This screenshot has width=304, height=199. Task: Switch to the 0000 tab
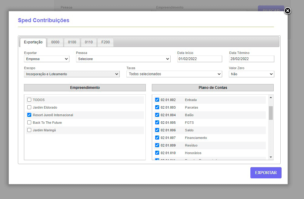tap(55, 42)
